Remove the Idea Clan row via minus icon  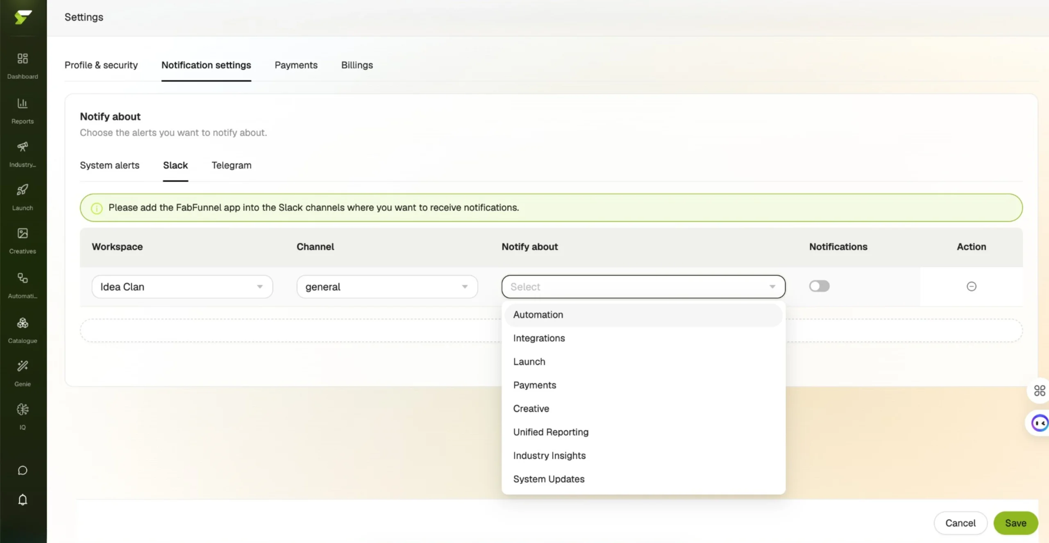coord(972,286)
